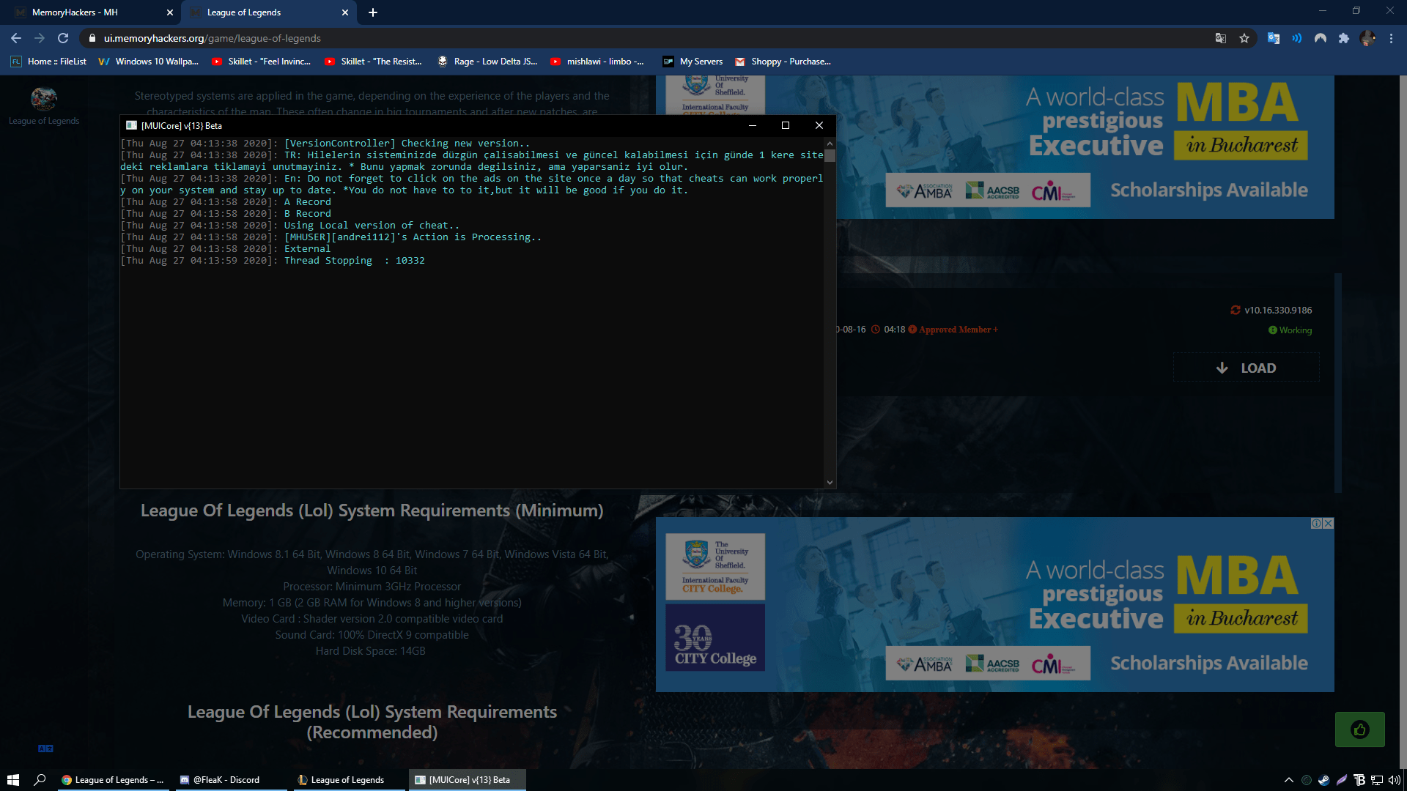Open the Extensions puzzle menu

[x=1344, y=38]
